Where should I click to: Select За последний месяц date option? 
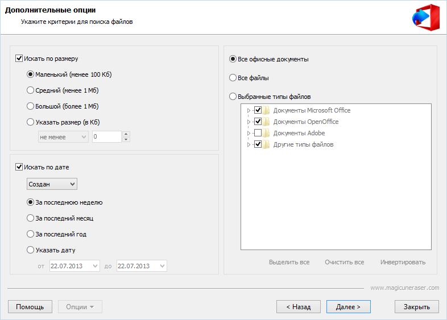click(x=31, y=218)
